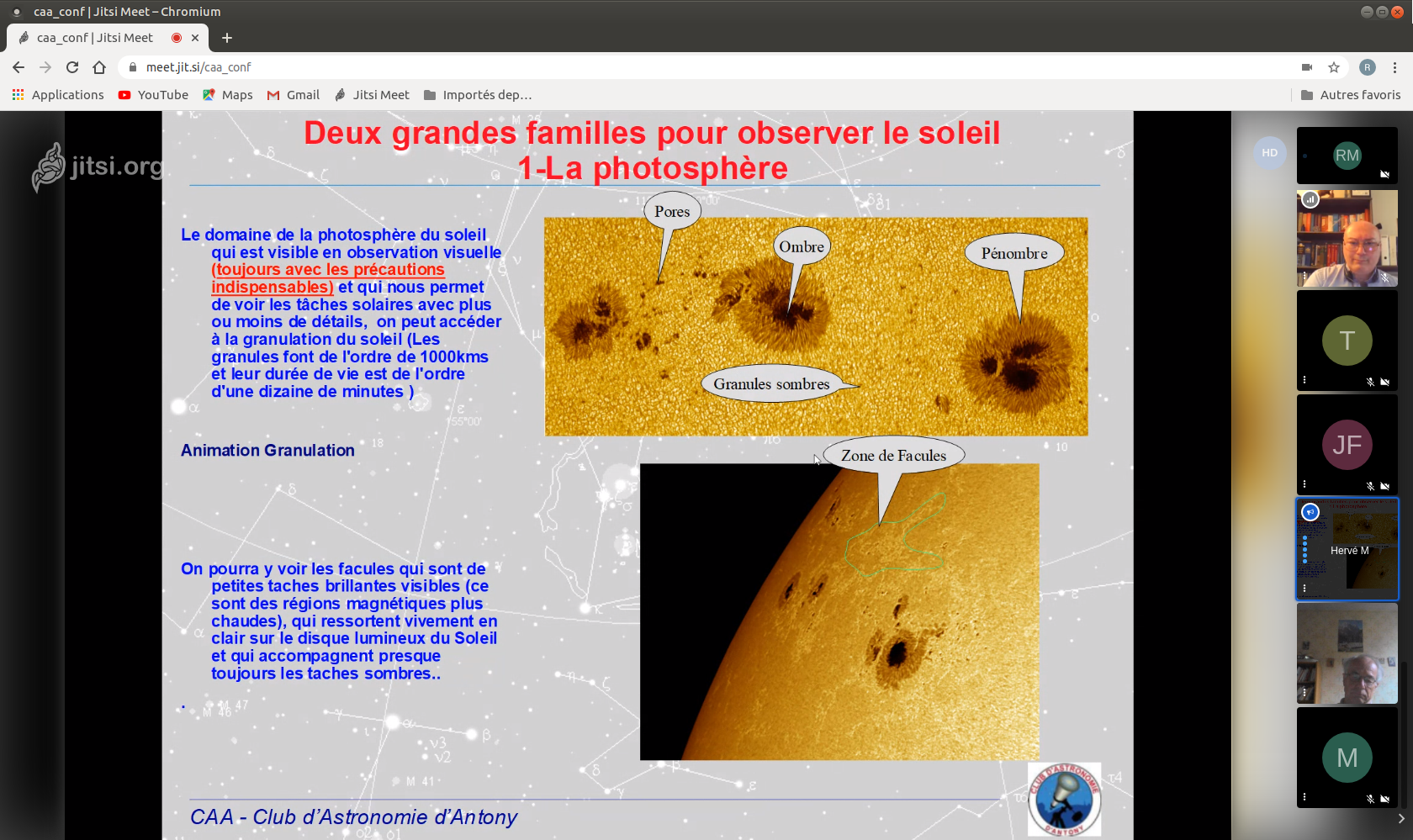Open the Jitsi Meet bookmark
Viewport: 1413px width, 840px height.
pyautogui.click(x=372, y=95)
